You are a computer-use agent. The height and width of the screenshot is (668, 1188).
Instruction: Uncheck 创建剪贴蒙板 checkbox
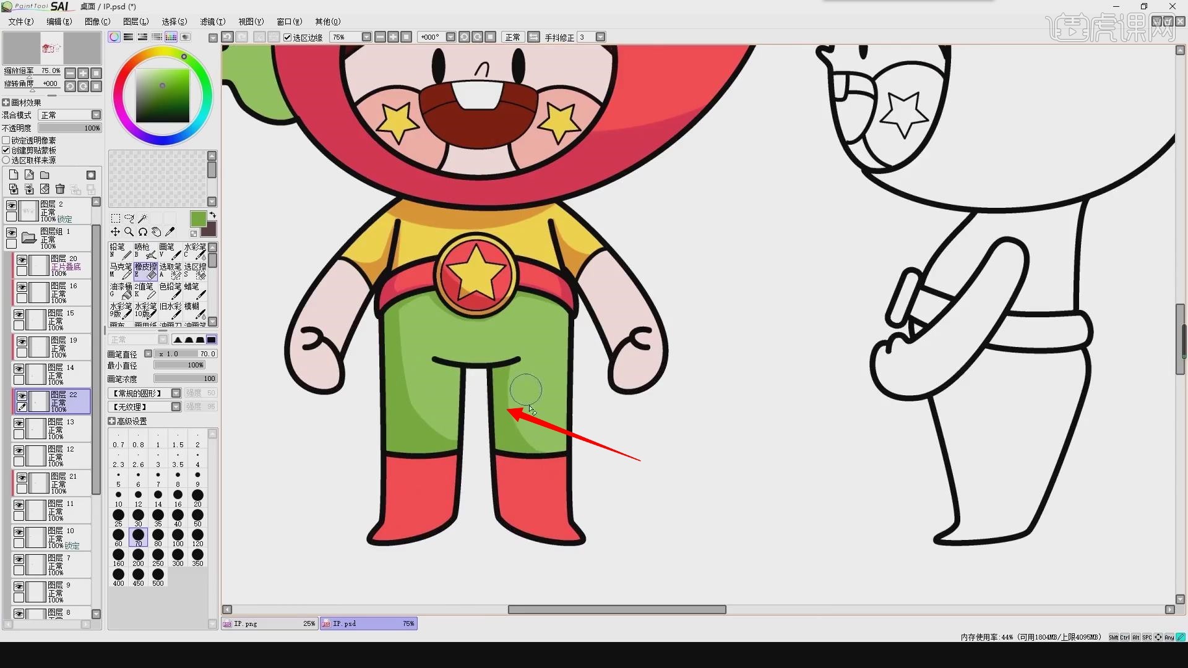(x=6, y=150)
